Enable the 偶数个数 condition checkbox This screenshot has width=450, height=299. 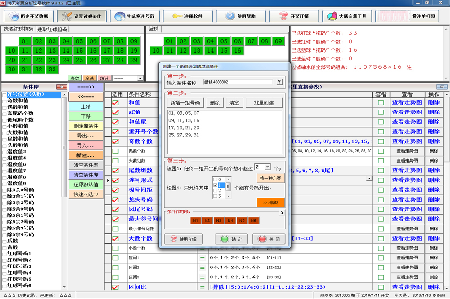[116, 151]
